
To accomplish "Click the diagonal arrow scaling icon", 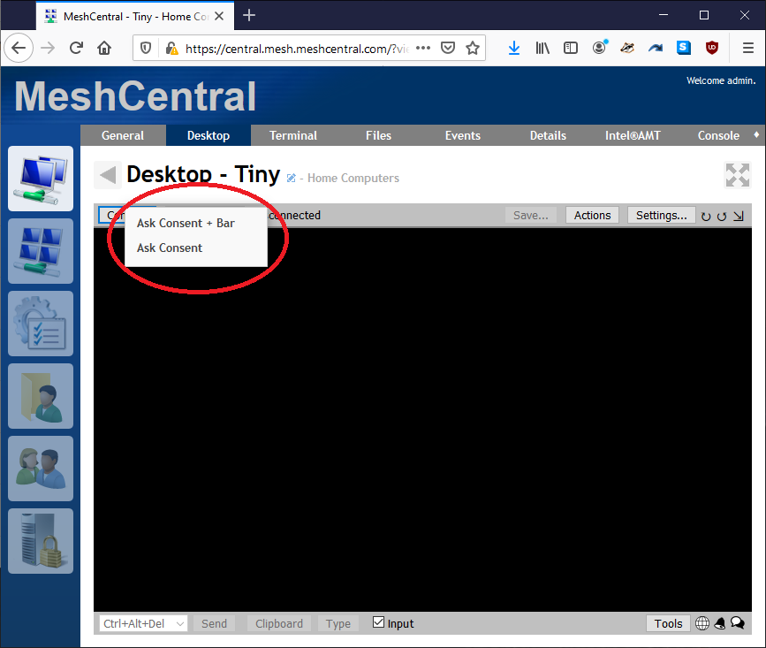I will pos(739,216).
